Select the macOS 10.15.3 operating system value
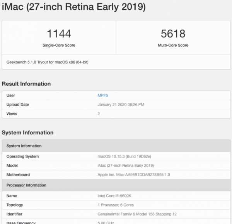232x224 pixels. [x=124, y=156]
